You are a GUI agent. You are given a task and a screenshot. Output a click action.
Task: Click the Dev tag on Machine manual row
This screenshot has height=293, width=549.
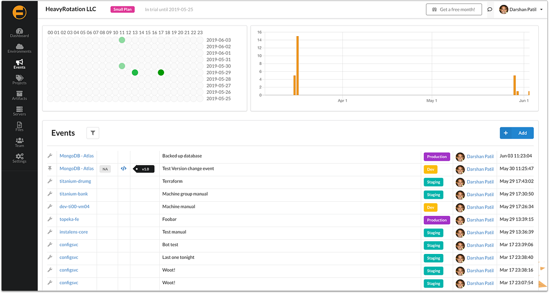pyautogui.click(x=430, y=207)
